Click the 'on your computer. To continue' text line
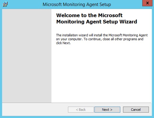Image resolution: width=154 pixels, height=118 pixels. (100, 39)
